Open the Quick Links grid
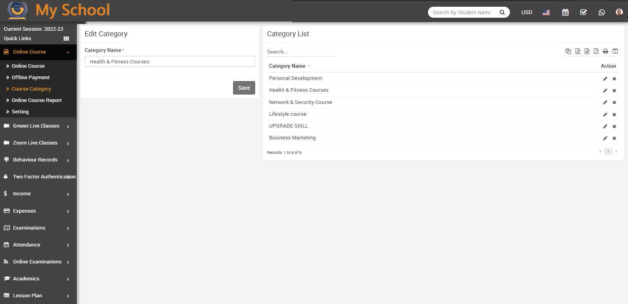Viewport: 628px width, 304px height. click(66, 39)
